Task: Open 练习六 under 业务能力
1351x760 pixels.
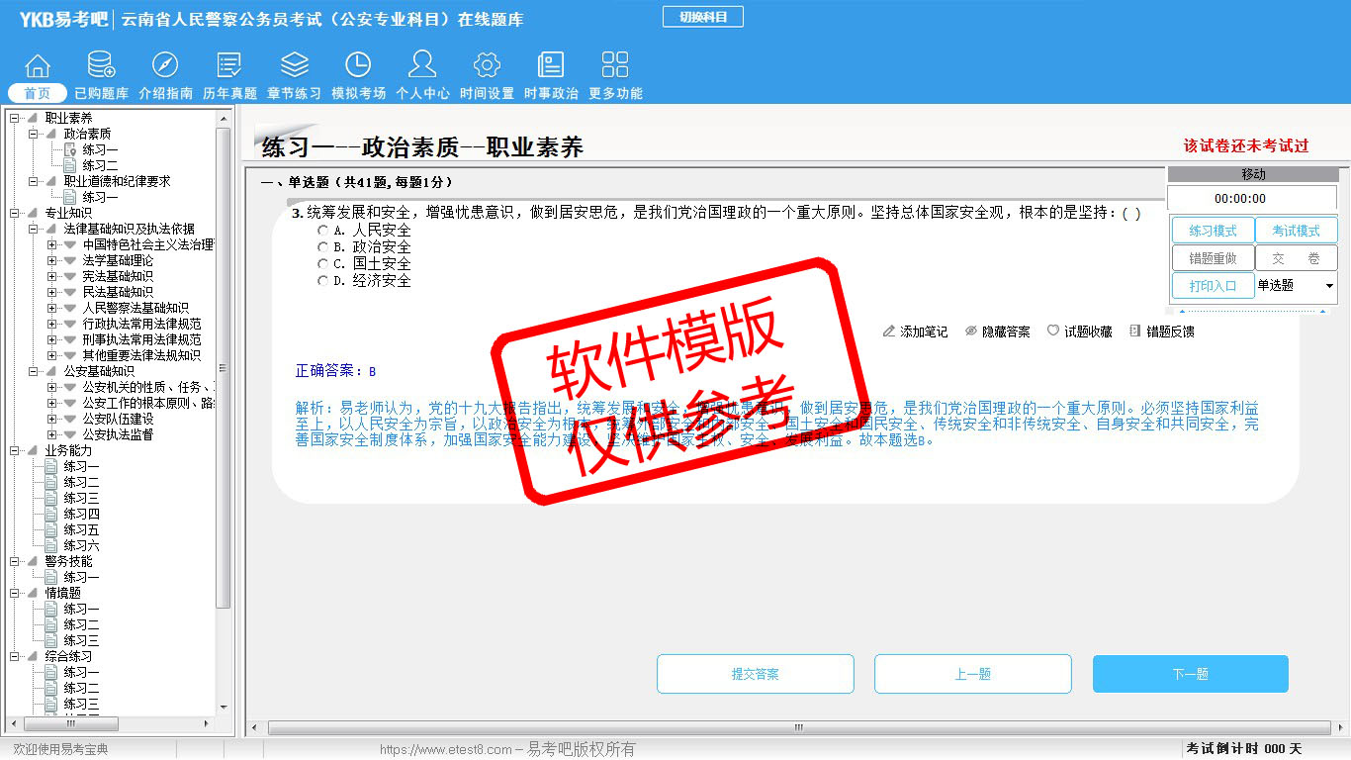Action: 81,545
